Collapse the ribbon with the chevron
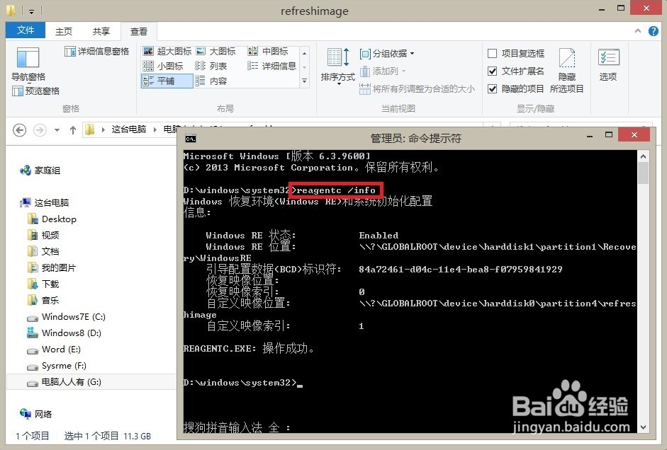Image resolution: width=667 pixels, height=450 pixels. 638,31
